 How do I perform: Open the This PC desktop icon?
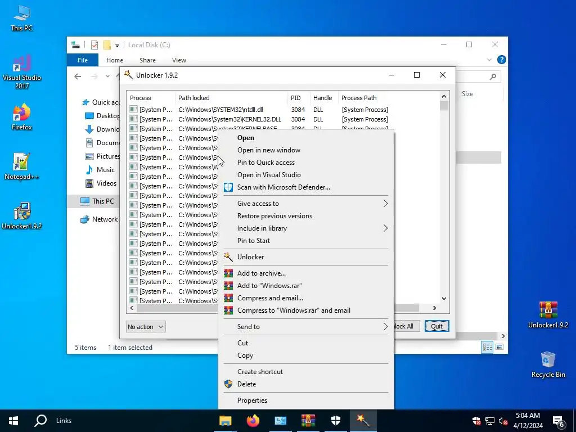22,18
